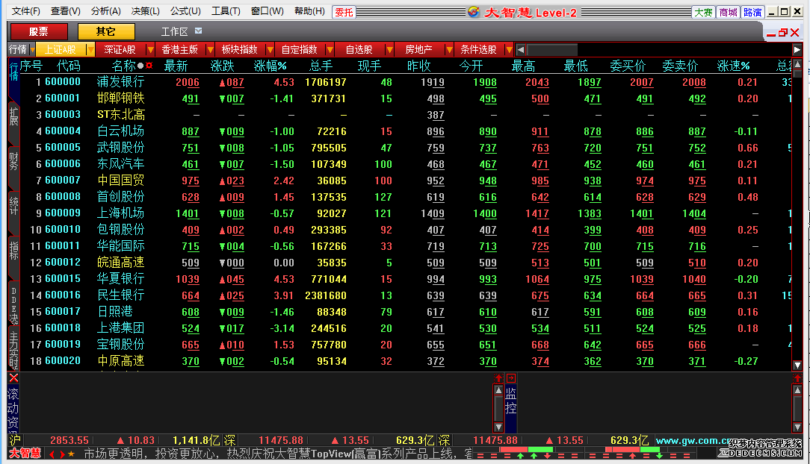
Task: Click the red gear icon beside 名称
Action: [149, 66]
